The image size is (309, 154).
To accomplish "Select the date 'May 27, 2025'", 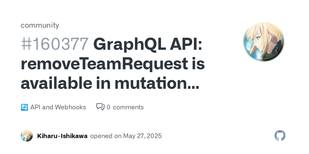I will click(x=142, y=136).
